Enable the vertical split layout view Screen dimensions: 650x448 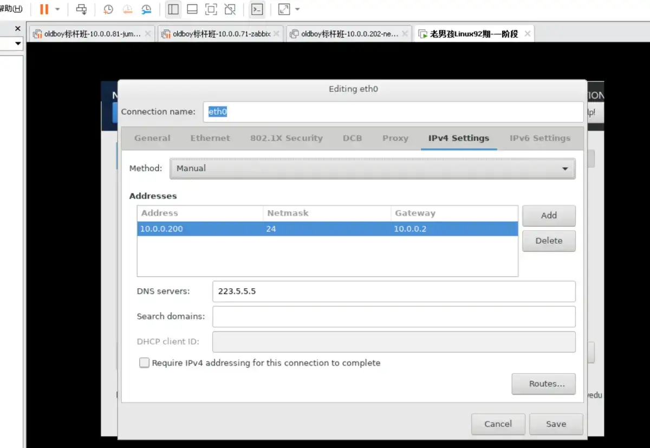(x=173, y=9)
